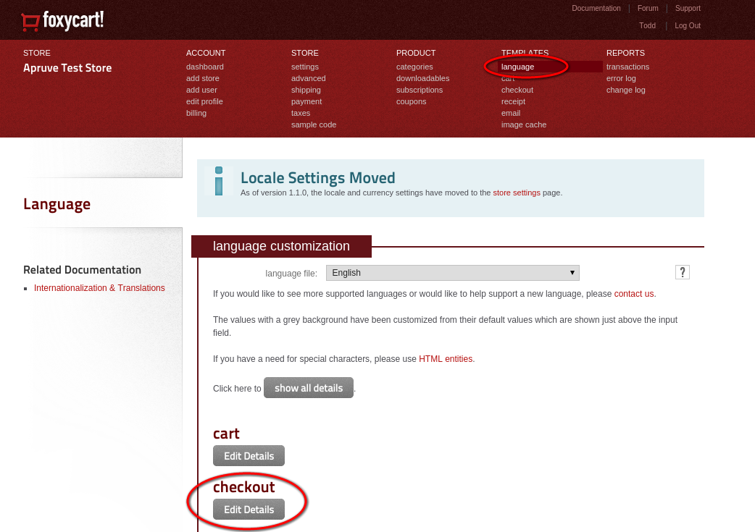Select English from the language file combo box
Viewport: 755px width, 532px height.
pyautogui.click(x=452, y=272)
